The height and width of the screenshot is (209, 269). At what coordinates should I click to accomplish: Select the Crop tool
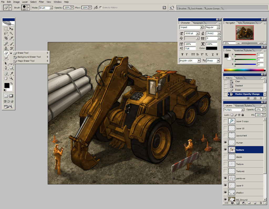[x=6, y=38]
